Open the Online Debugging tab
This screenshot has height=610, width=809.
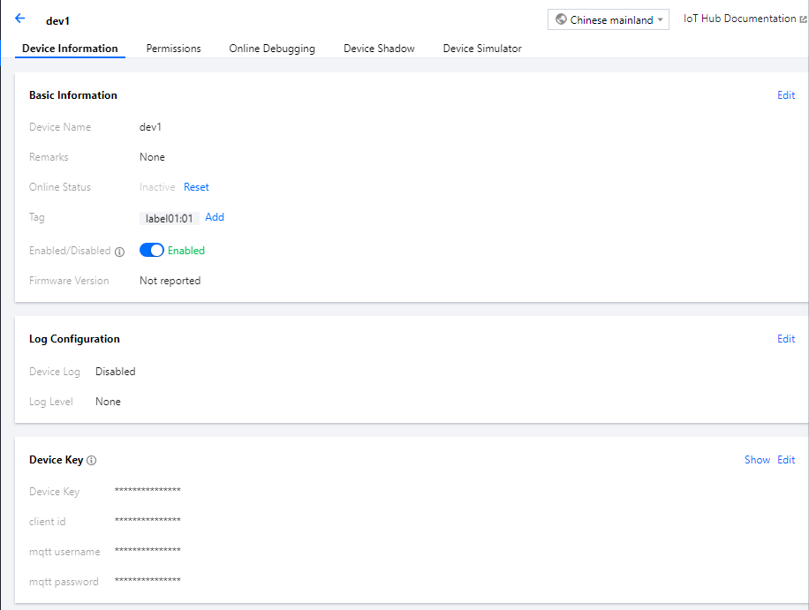pos(272,49)
